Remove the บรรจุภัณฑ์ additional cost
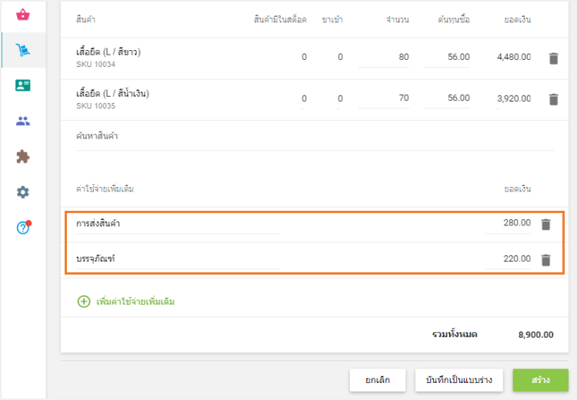This screenshot has height=400, width=577. (545, 259)
